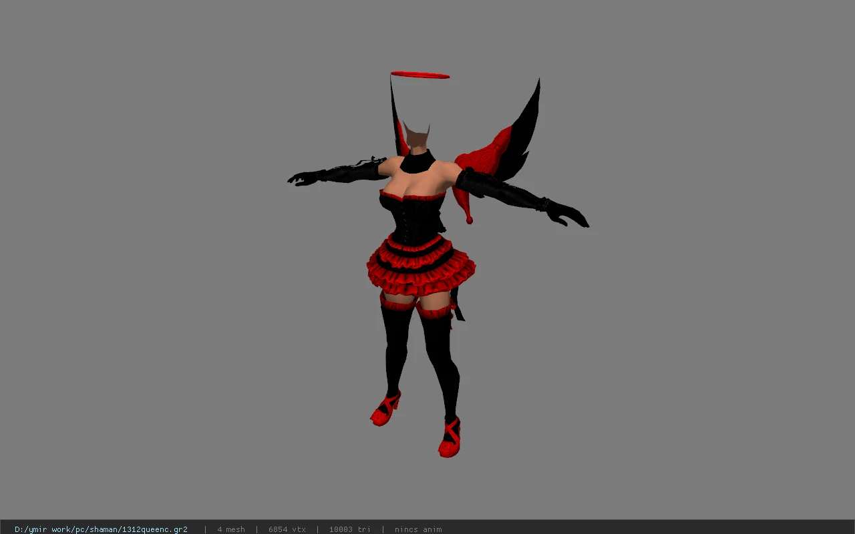Click the file path 1312queenc.gr2
855x534 pixels.
point(101,529)
